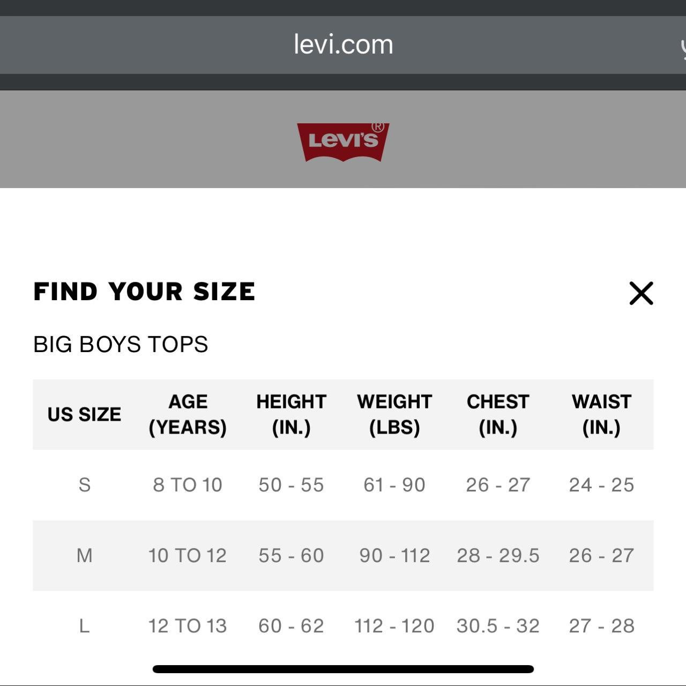Image resolution: width=686 pixels, height=686 pixels.
Task: Select the WEIGHT (LBS) column header
Action: 394,414
